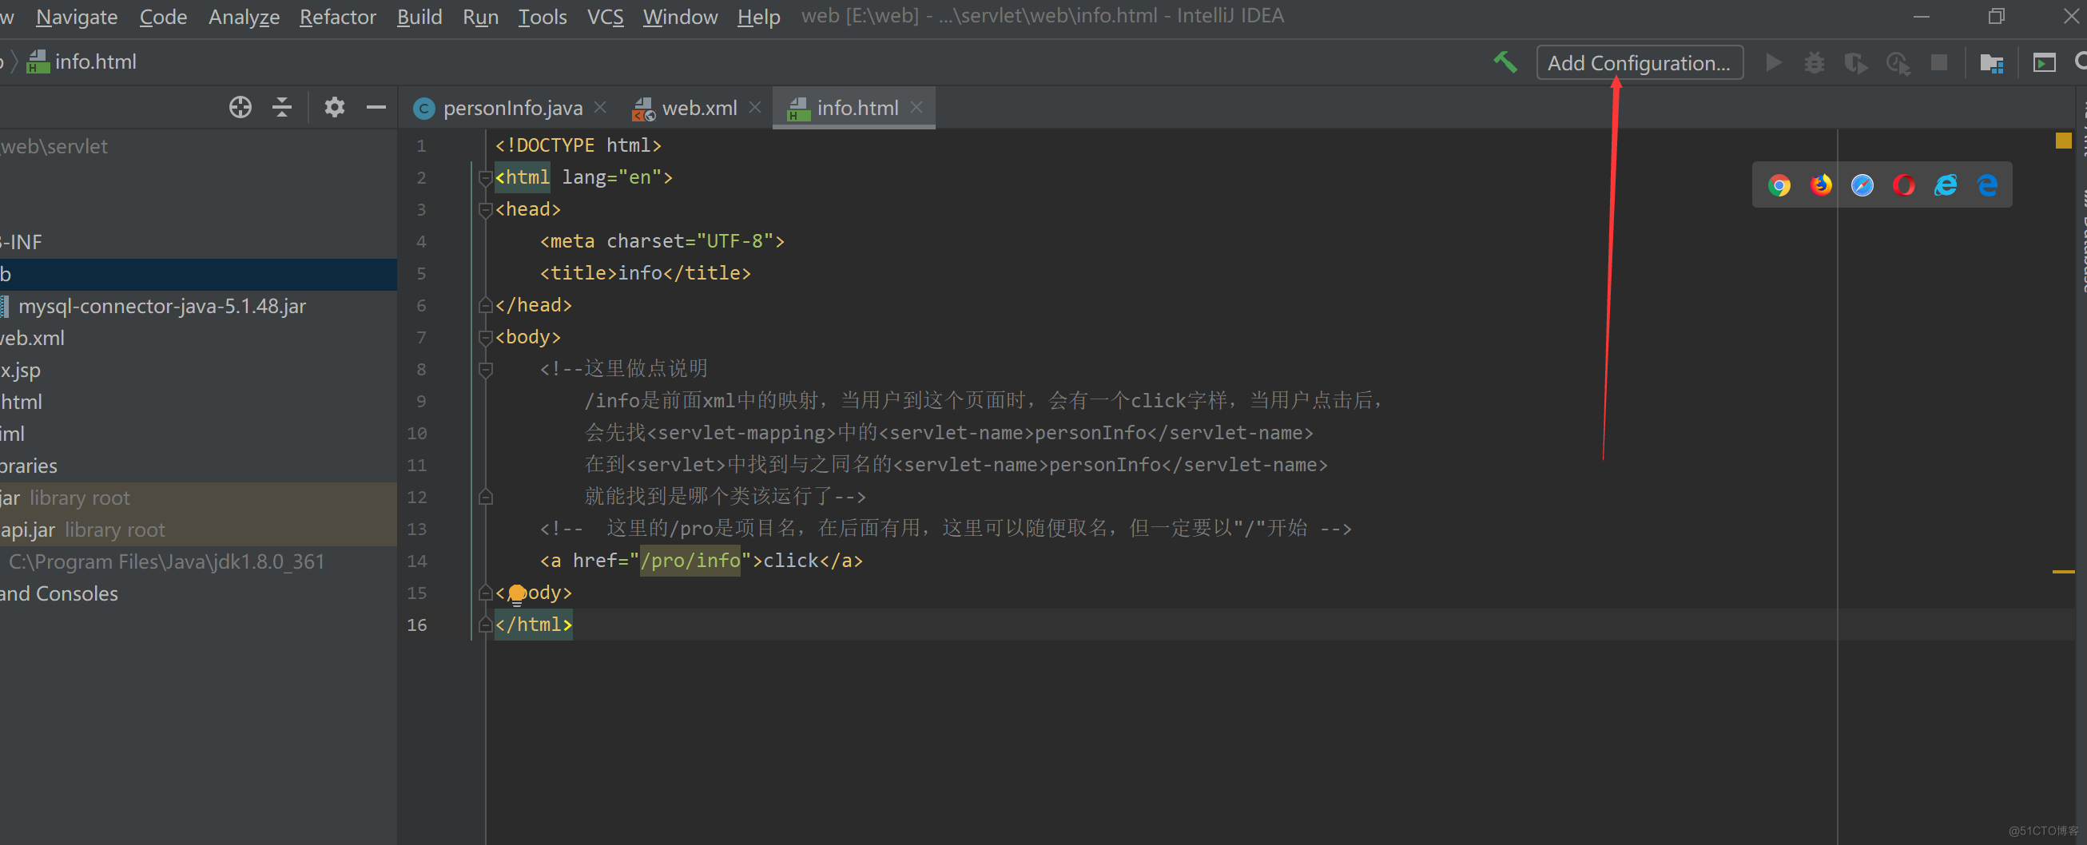Screen dimensions: 2087x845
Task: Click the Profiler run icon
Action: [1898, 62]
